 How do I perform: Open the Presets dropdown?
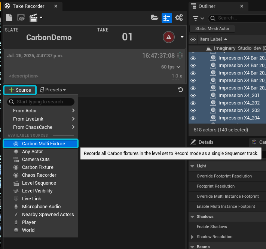coord(53,90)
